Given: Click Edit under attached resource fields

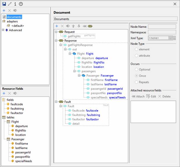Looking at the screenshot, I should (x=151, y=96).
